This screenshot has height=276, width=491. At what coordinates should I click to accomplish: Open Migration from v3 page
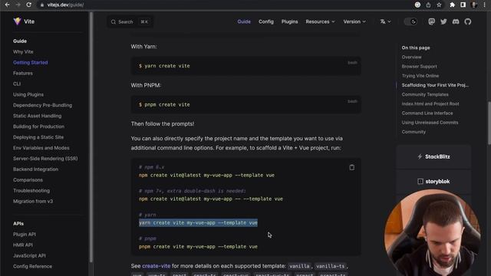[x=33, y=201]
